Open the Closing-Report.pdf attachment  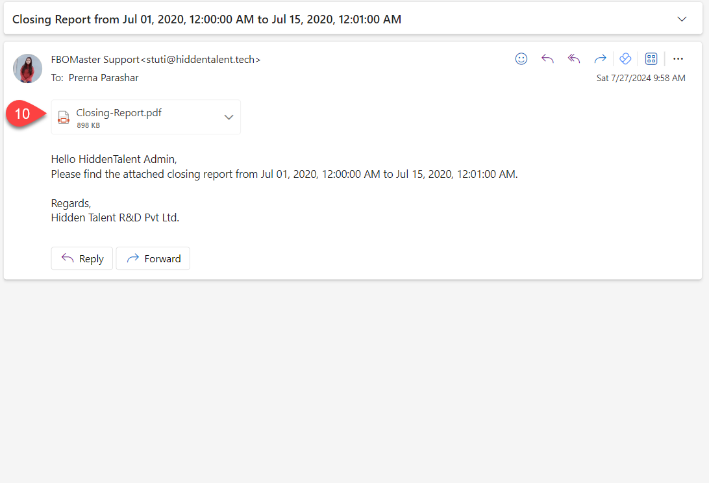click(119, 113)
